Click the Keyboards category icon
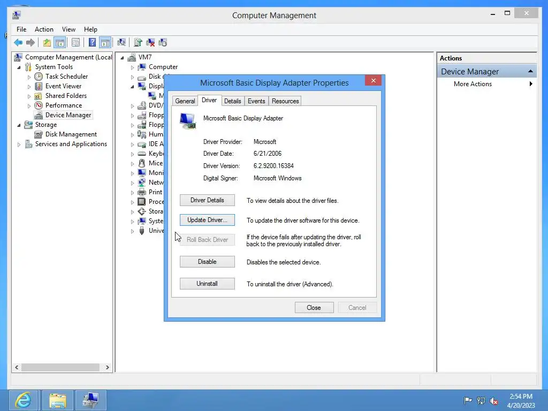The width and height of the screenshot is (548, 411). tap(142, 154)
